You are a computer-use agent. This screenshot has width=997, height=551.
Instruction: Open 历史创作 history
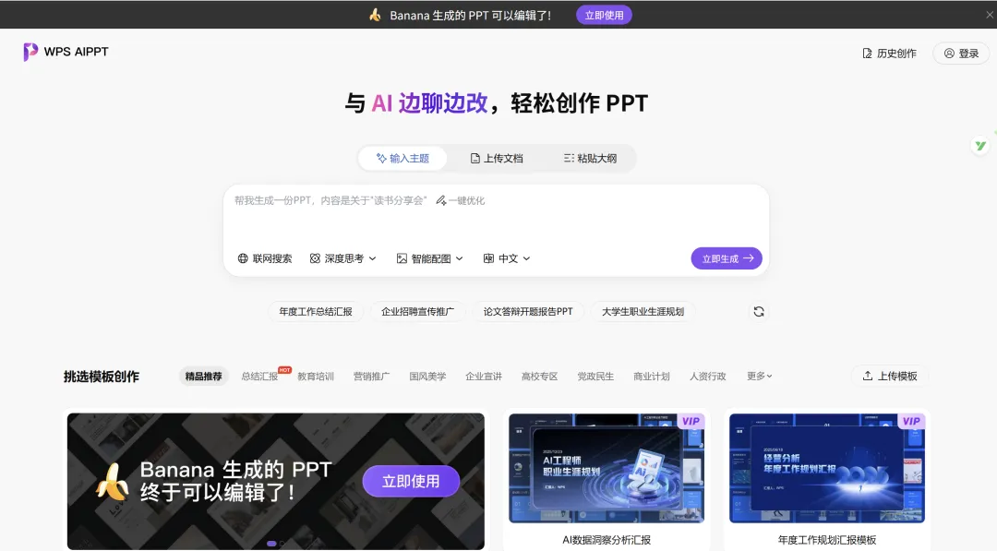pos(889,54)
